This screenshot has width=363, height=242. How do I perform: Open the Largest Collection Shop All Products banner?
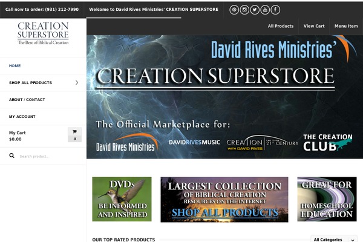(224, 200)
